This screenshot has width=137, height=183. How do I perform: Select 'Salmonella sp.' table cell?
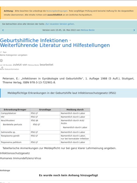[15, 132]
